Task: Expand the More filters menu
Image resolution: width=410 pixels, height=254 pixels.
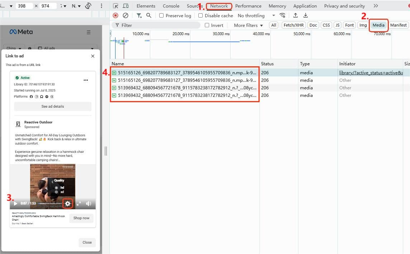Action: [x=248, y=25]
